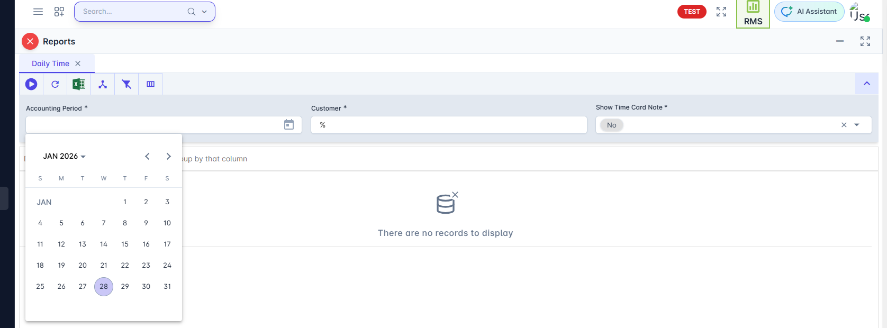887x328 pixels.
Task: Click the search magnifier icon
Action: tap(192, 12)
